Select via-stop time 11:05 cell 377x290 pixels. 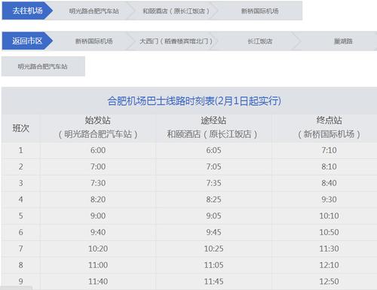(x=213, y=265)
